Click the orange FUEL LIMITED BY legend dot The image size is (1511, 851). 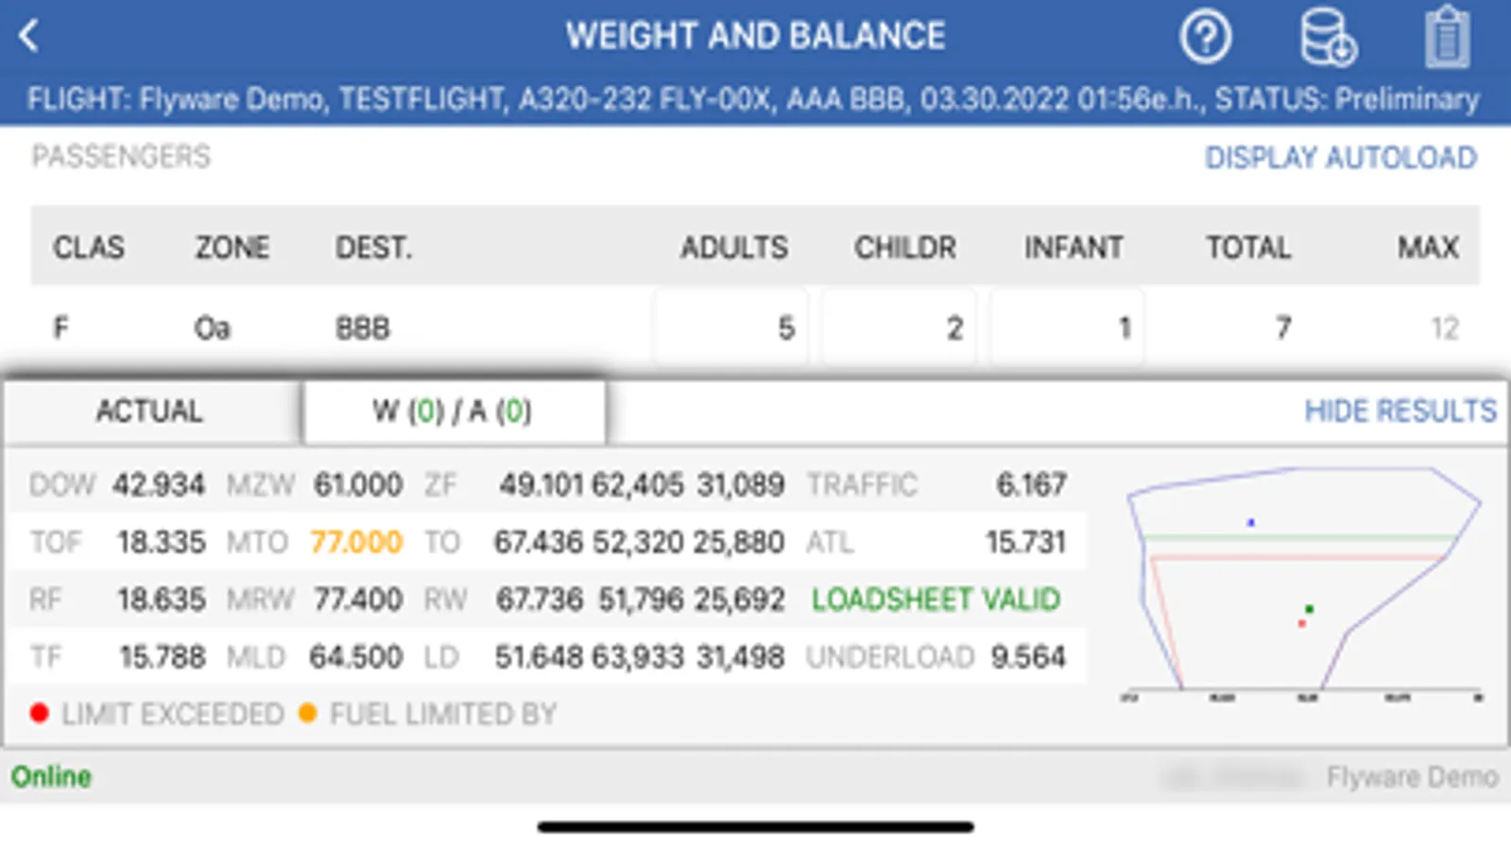(307, 713)
